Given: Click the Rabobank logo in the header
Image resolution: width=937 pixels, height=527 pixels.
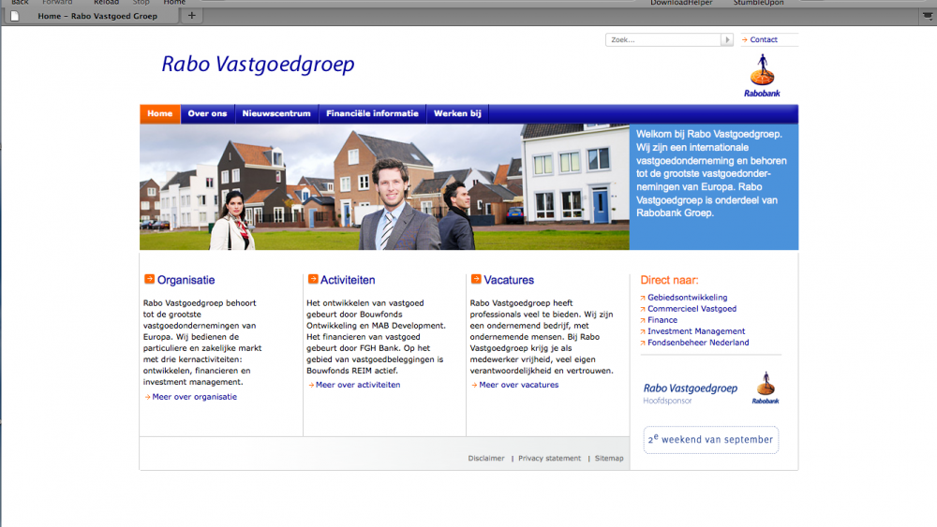Looking at the screenshot, I should pos(762,76).
